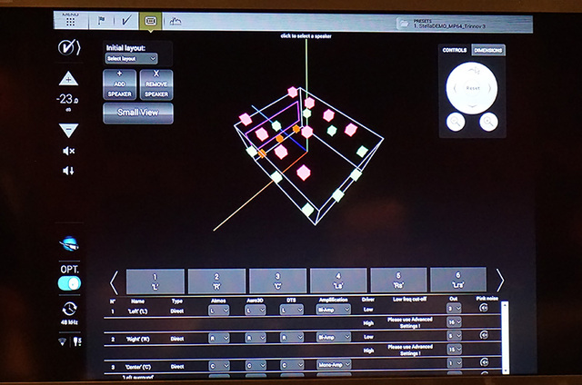Play pink noise on Right speaker Low driver
This screenshot has height=385, width=582.
click(x=484, y=335)
